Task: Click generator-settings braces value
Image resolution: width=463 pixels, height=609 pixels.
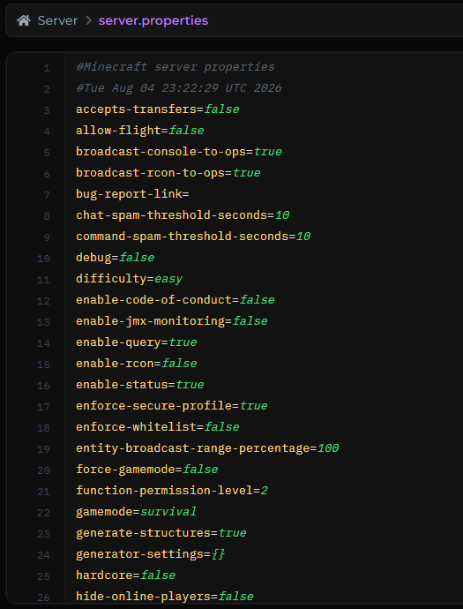Action: pyautogui.click(x=219, y=554)
